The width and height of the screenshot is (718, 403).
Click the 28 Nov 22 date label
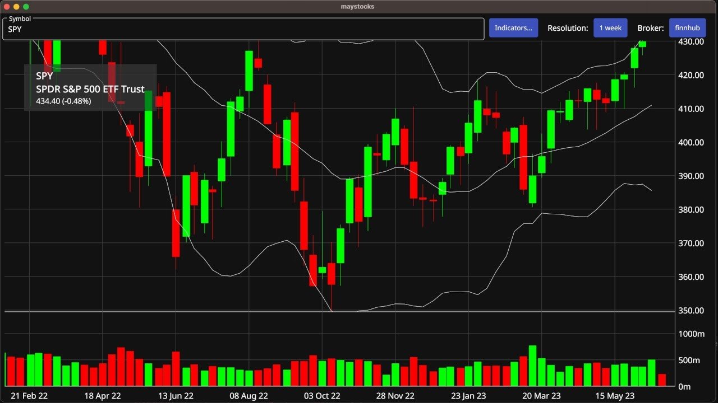point(395,396)
